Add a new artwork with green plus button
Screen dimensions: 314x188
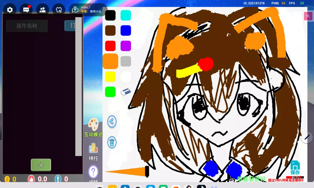(x=41, y=165)
